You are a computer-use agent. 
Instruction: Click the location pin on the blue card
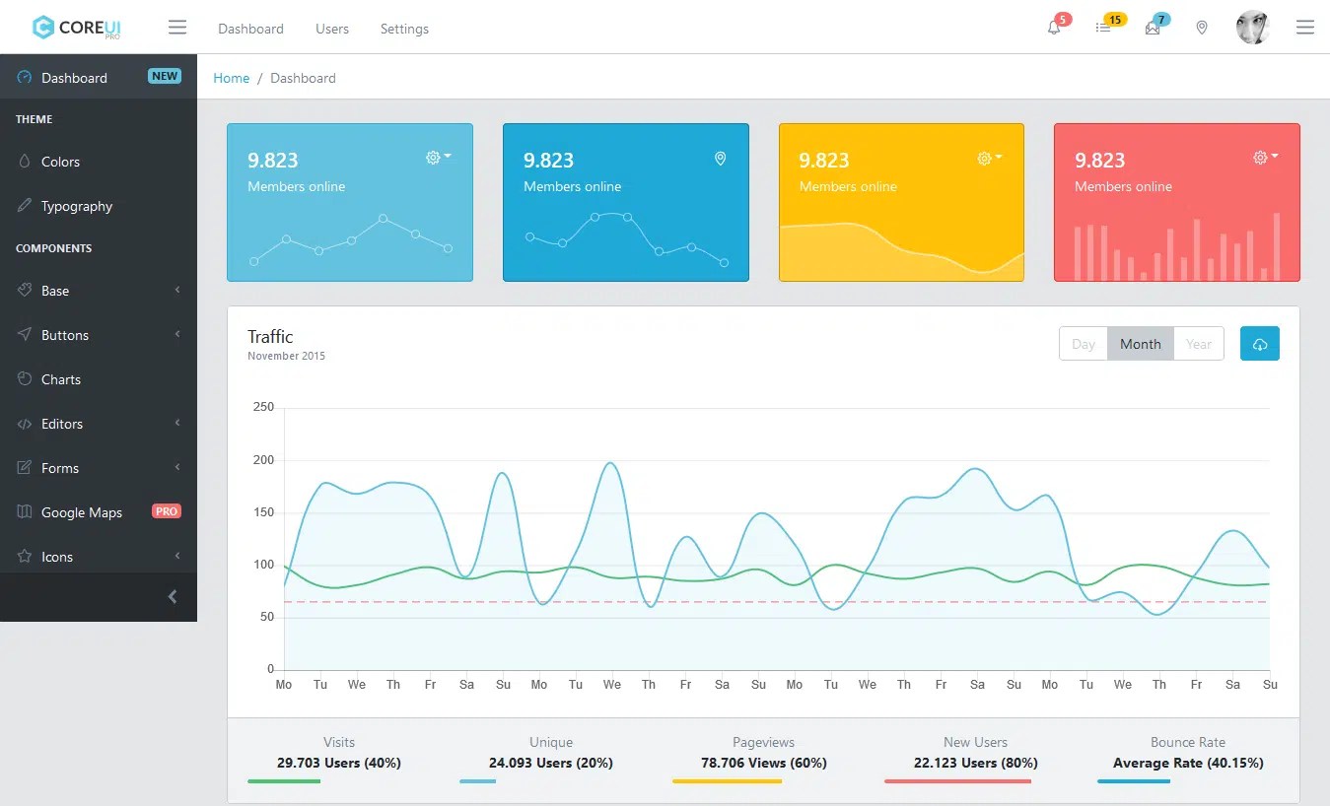coord(720,158)
